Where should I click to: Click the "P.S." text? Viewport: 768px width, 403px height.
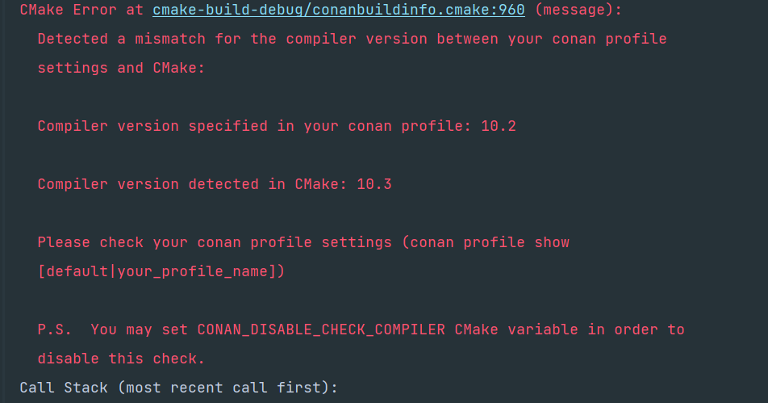point(55,330)
